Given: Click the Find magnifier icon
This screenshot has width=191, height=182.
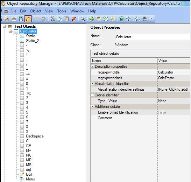Looking at the screenshot, I should 82,19.
